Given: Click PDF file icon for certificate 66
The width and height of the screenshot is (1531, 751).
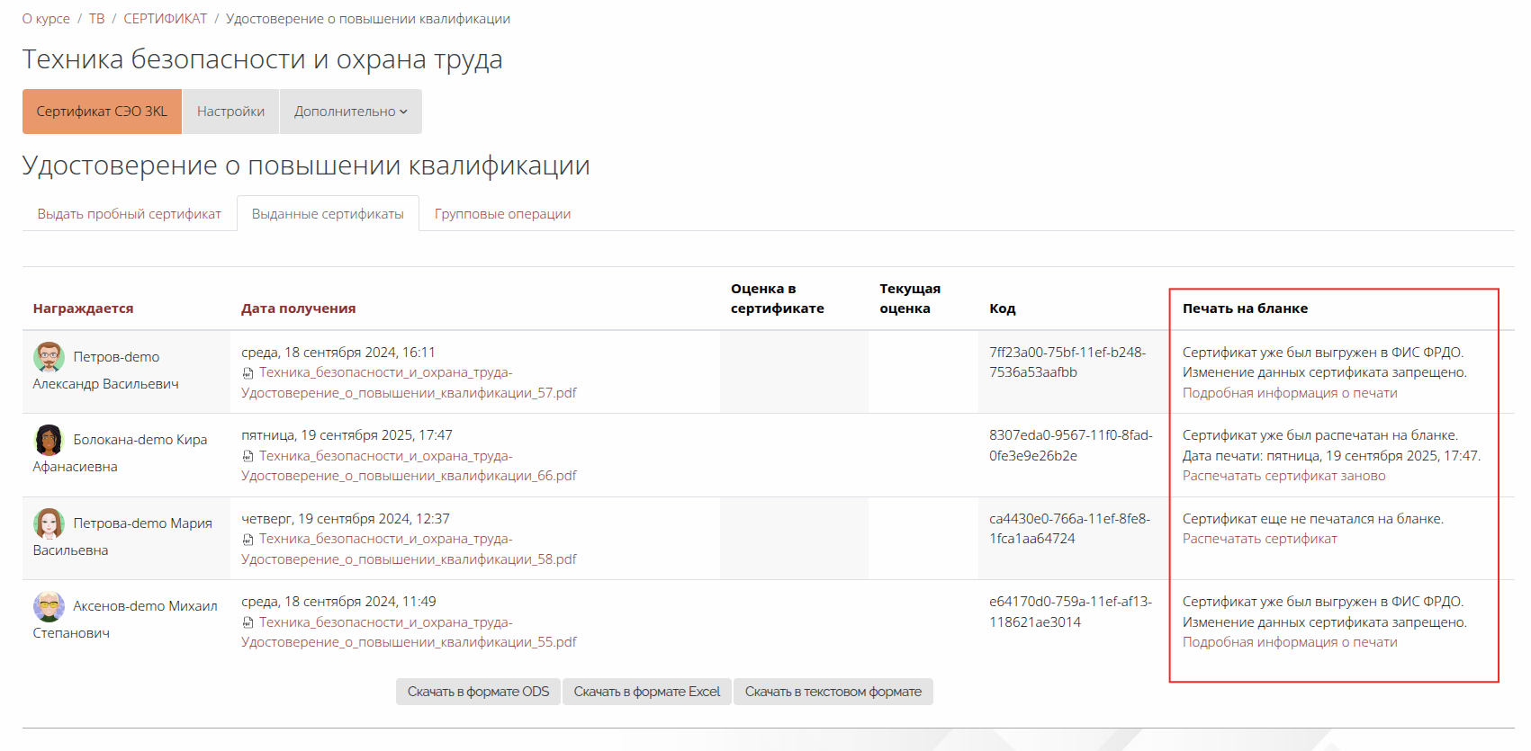Looking at the screenshot, I should coord(248,456).
